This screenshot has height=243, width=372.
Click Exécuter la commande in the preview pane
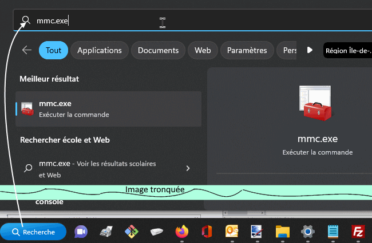(x=318, y=152)
